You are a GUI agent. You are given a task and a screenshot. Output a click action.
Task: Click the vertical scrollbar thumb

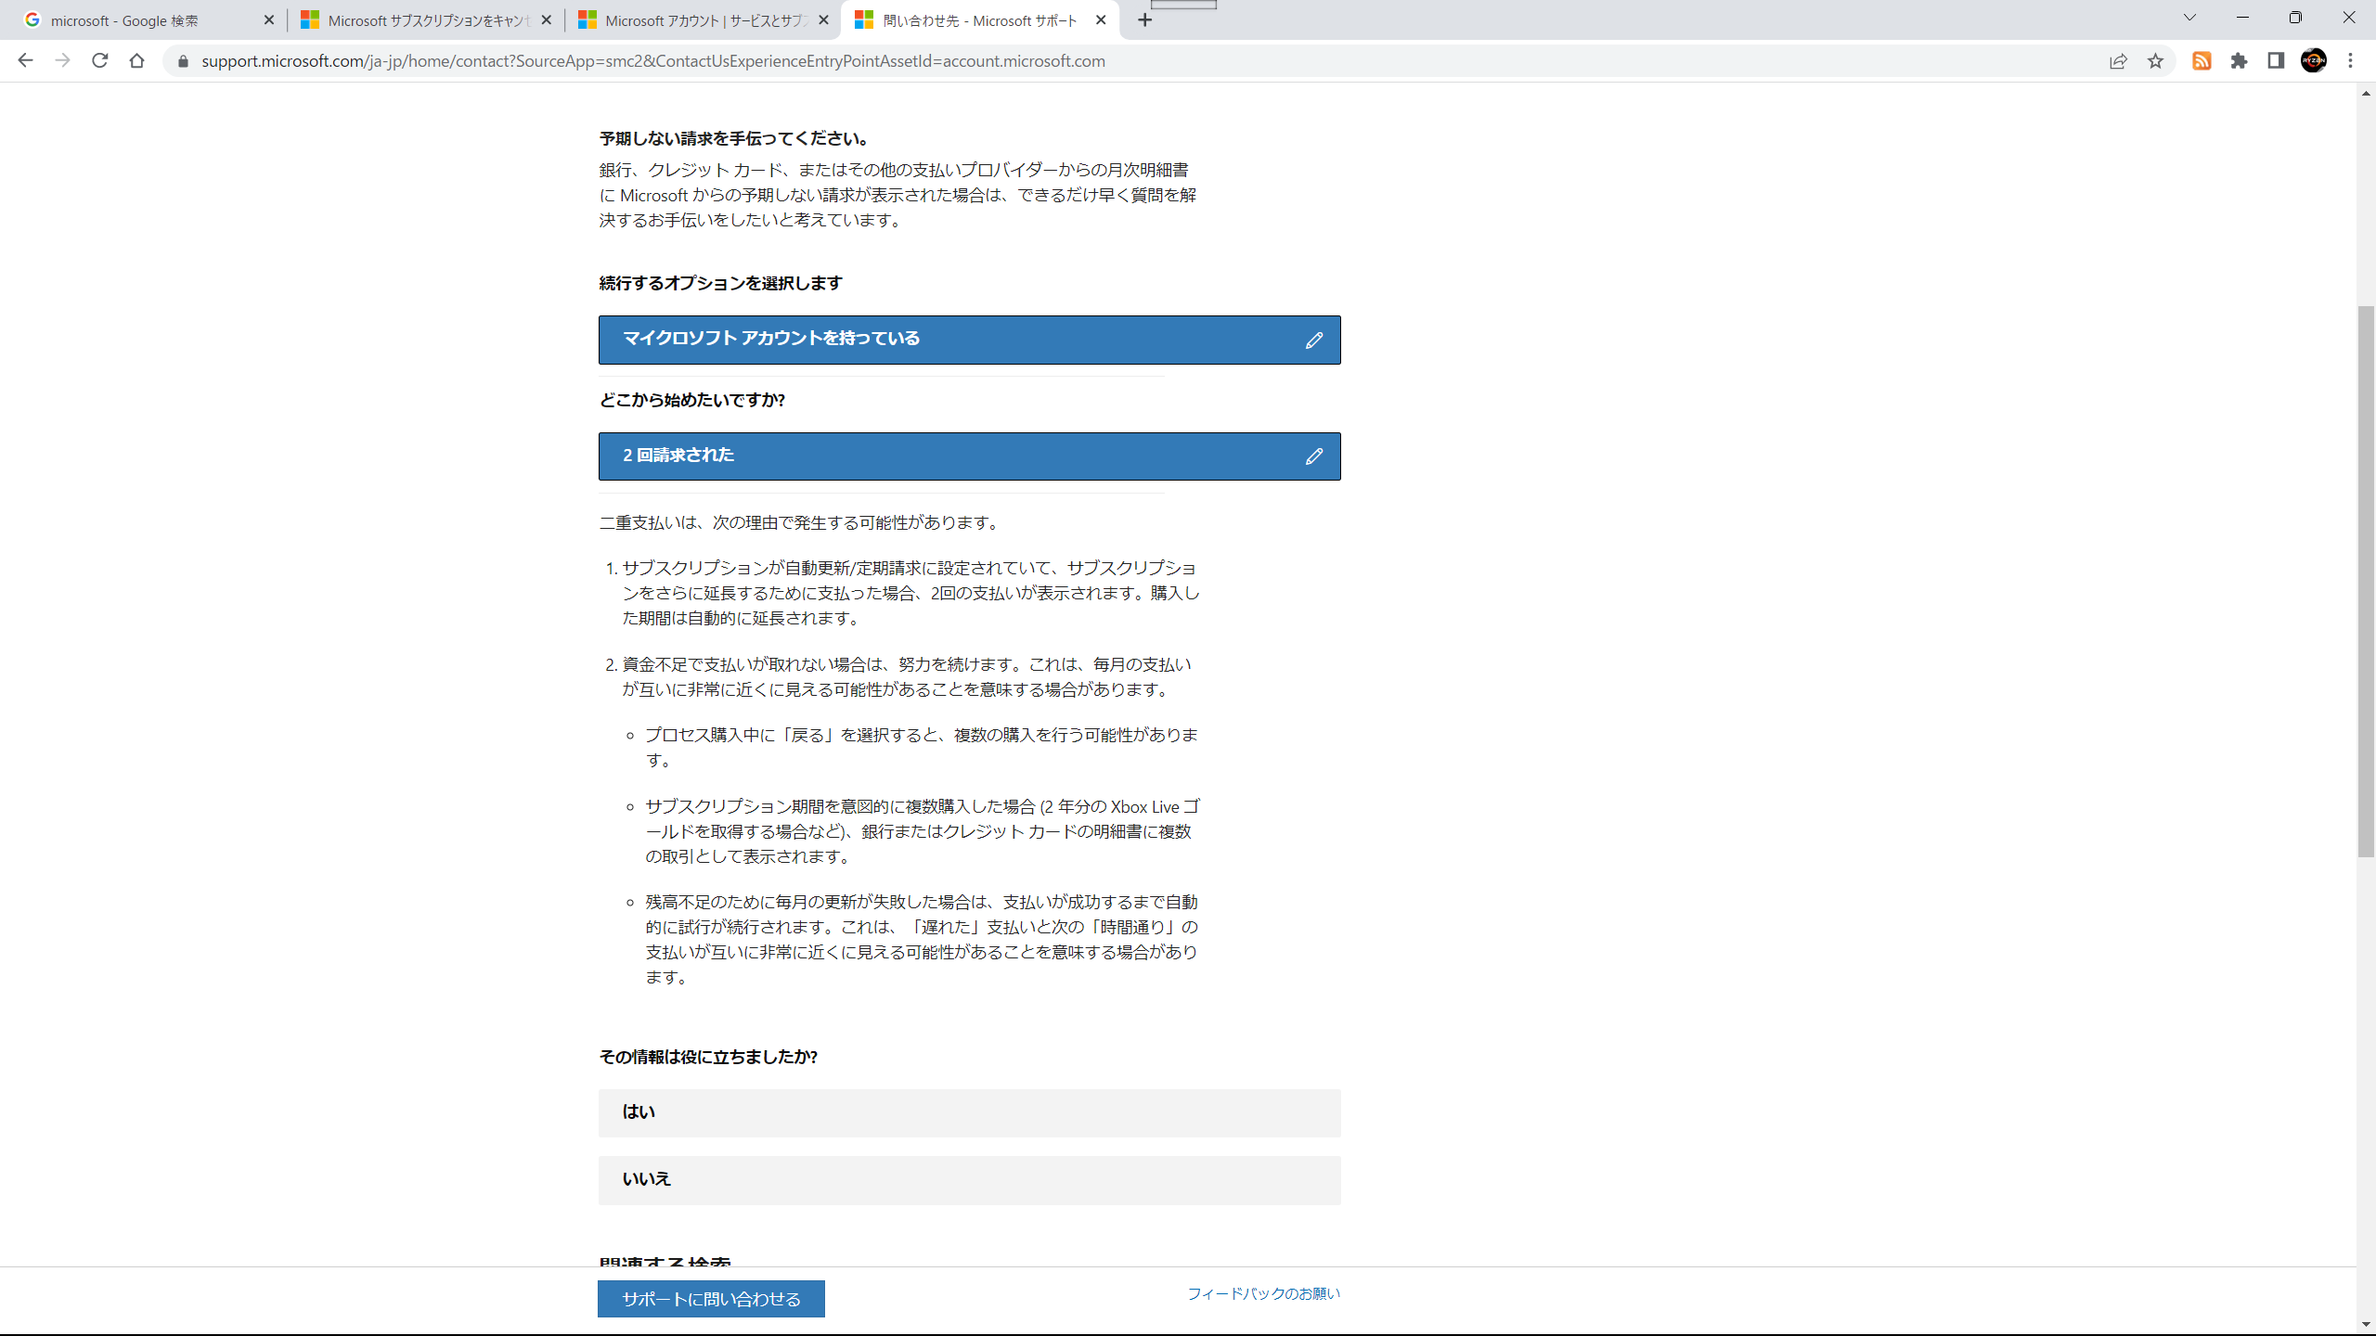(2367, 581)
